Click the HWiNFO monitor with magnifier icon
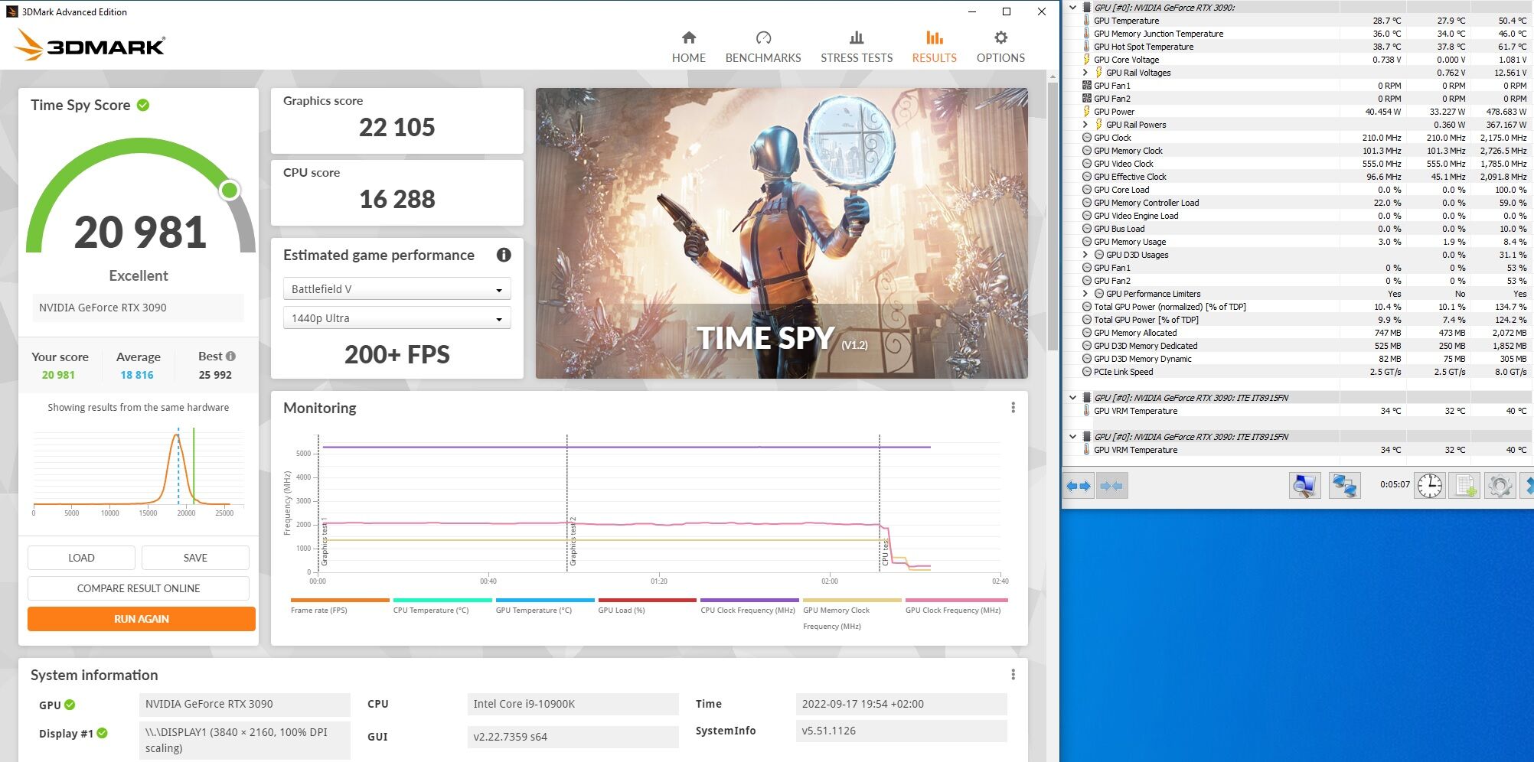 click(x=1304, y=486)
